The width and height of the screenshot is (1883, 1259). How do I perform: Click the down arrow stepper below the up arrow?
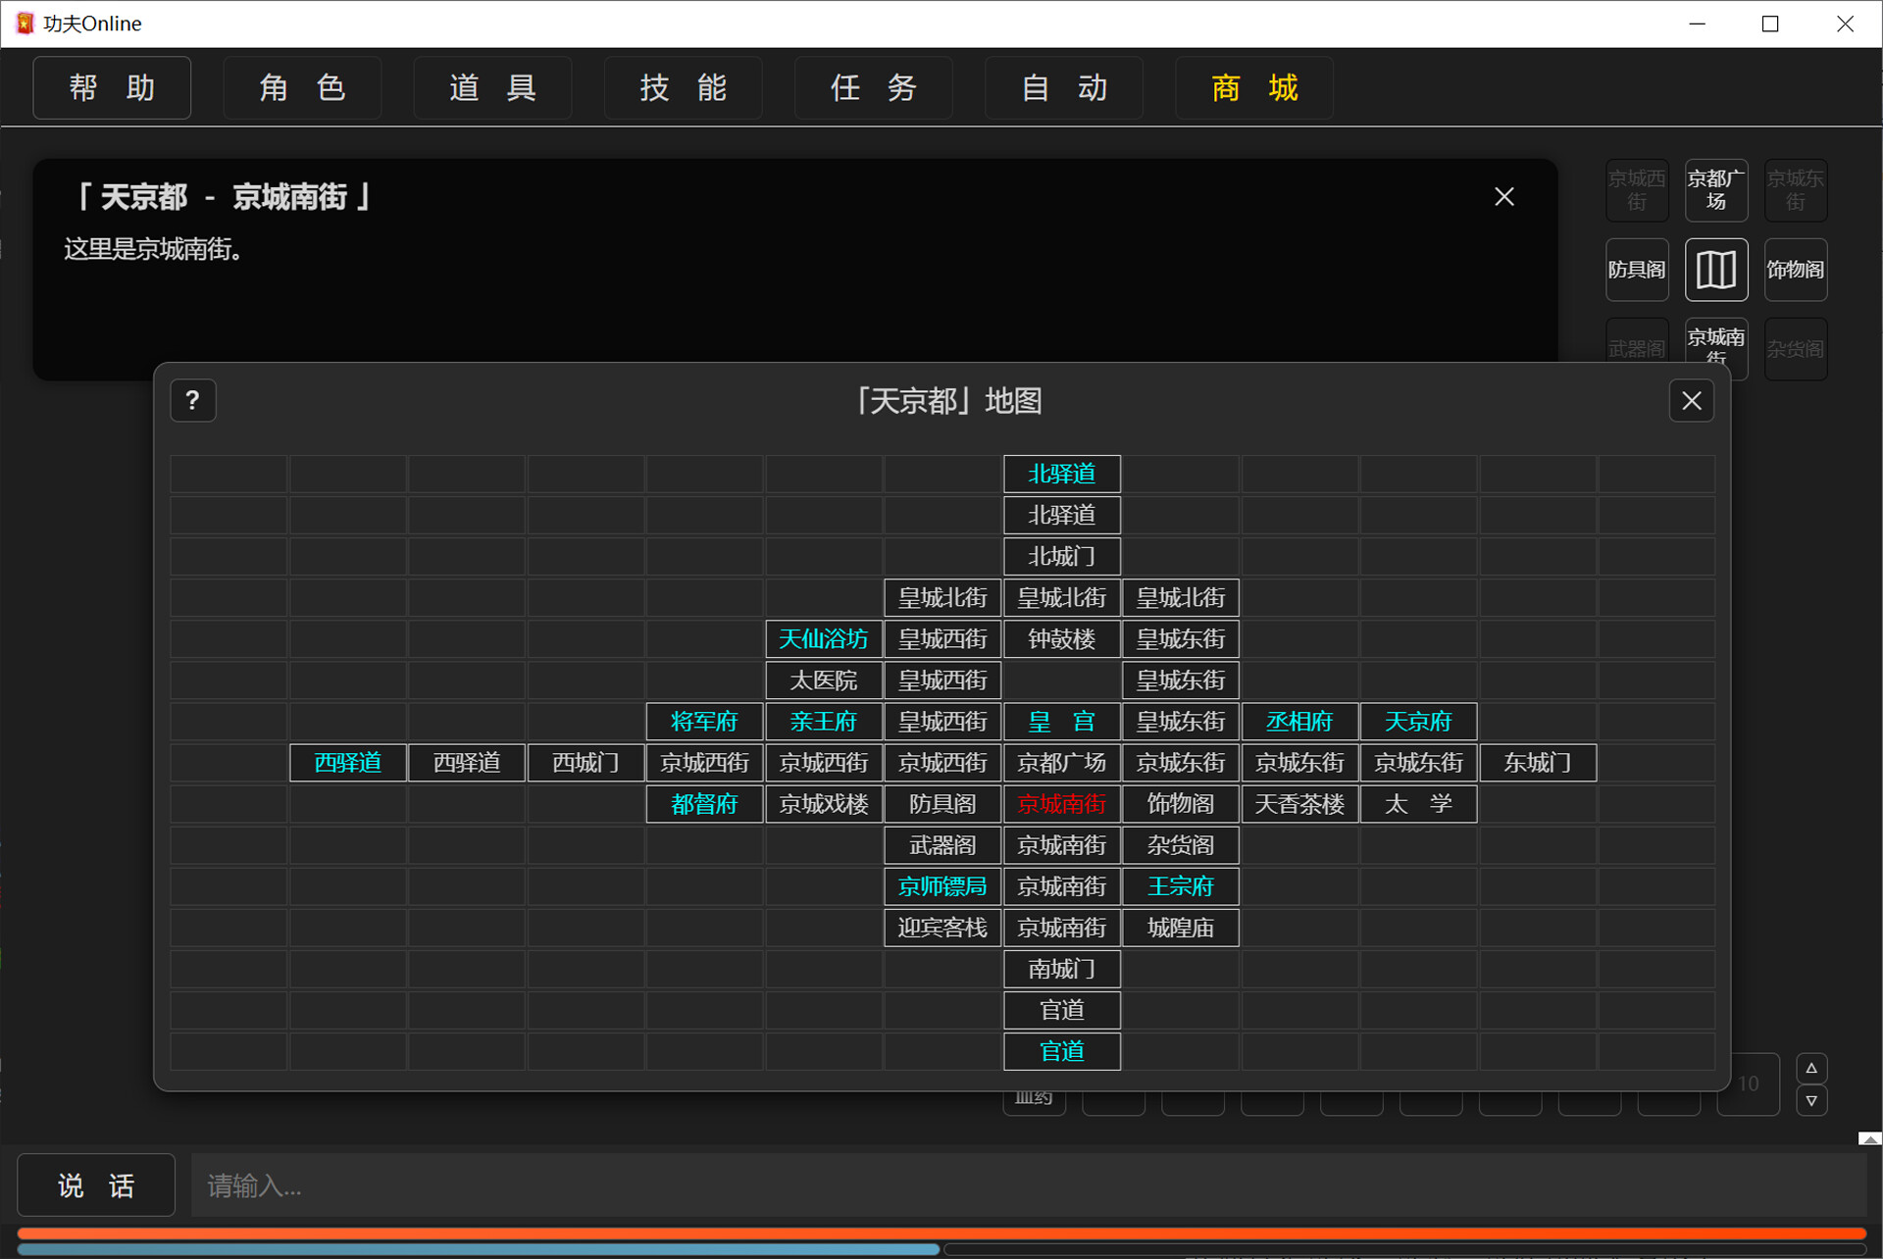[x=1811, y=1101]
